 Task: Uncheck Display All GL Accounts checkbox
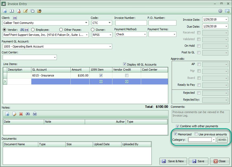(125, 64)
